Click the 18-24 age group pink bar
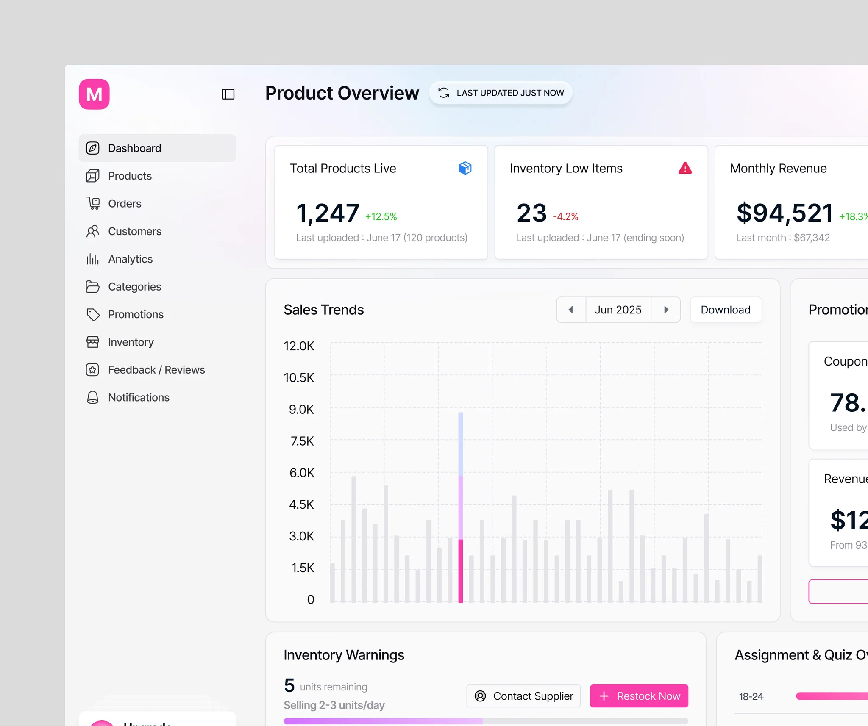 click(832, 696)
